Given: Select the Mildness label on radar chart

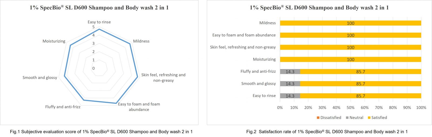Looking at the screenshot, I should click(141, 41).
